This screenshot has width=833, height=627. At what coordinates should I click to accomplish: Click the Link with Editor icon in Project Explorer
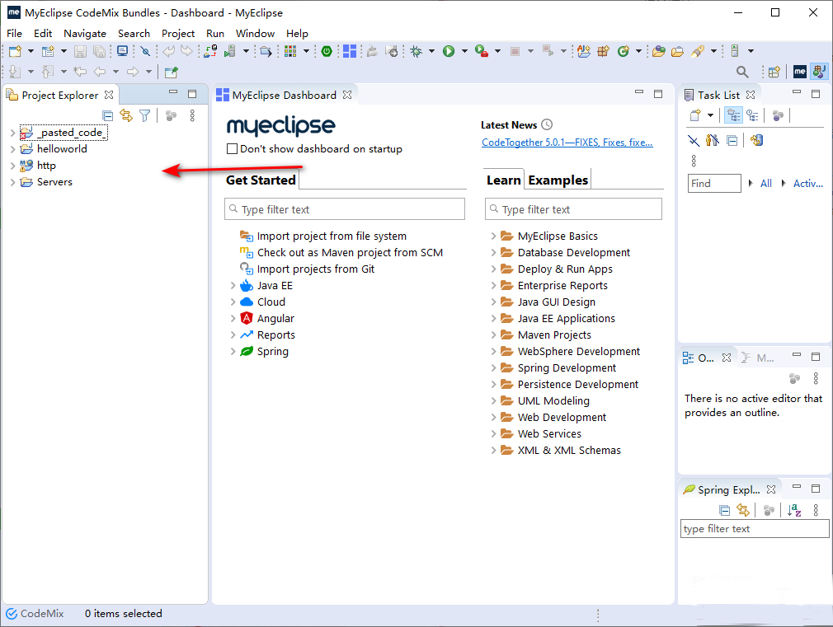click(126, 116)
